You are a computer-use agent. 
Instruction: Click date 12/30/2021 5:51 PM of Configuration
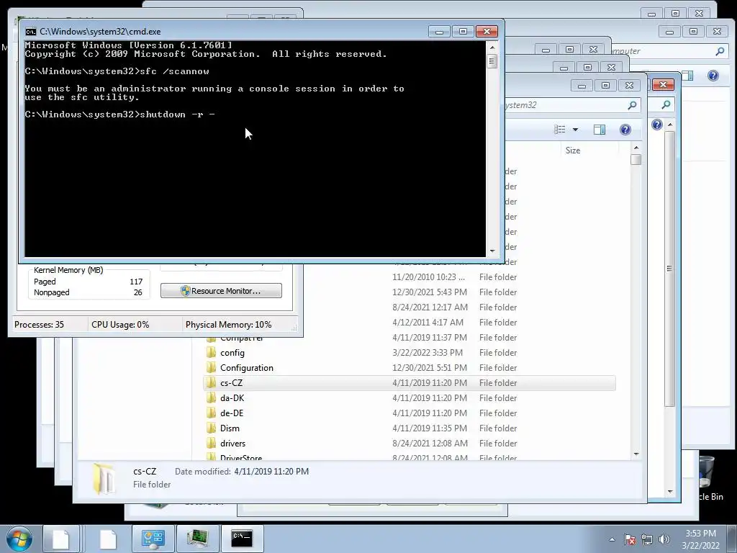430,368
